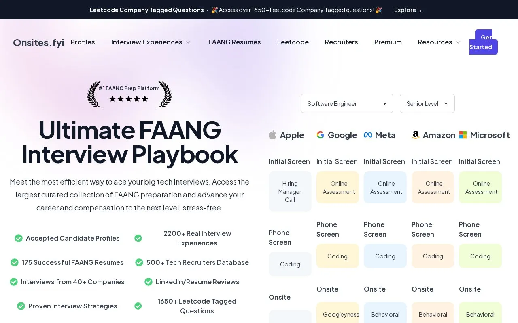The height and width of the screenshot is (323, 518).
Task: Click checkmark beside Proven Interview Strategies
Action: (x=21, y=306)
